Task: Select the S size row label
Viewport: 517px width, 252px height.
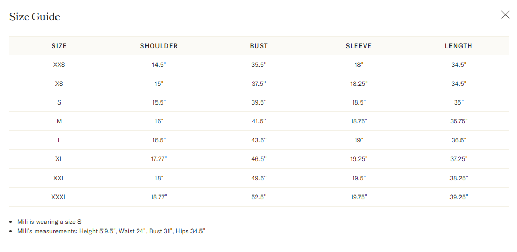Action: (x=59, y=102)
